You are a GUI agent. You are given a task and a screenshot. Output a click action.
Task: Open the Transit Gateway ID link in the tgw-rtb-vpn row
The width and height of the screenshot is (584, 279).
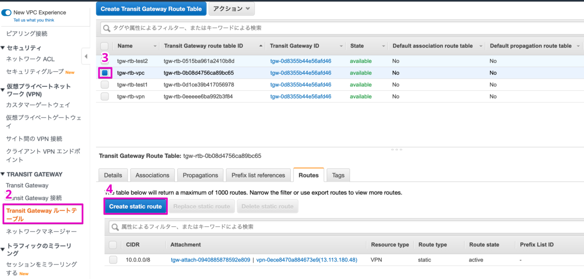click(x=301, y=97)
